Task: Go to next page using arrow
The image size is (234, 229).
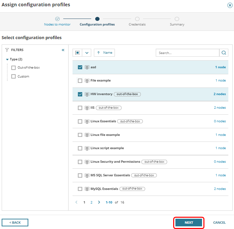Action: [x=99, y=202]
